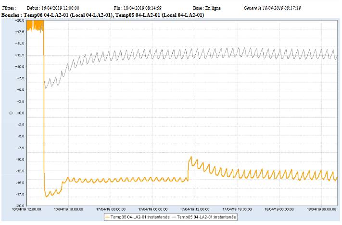Click the 17/04/19 18:00:00 x-axis label
The image size is (342, 225).
coord(237,209)
